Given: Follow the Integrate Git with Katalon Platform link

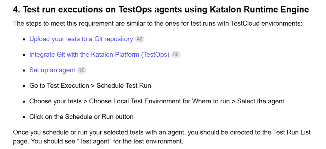Looking at the screenshot, I should [99, 55].
